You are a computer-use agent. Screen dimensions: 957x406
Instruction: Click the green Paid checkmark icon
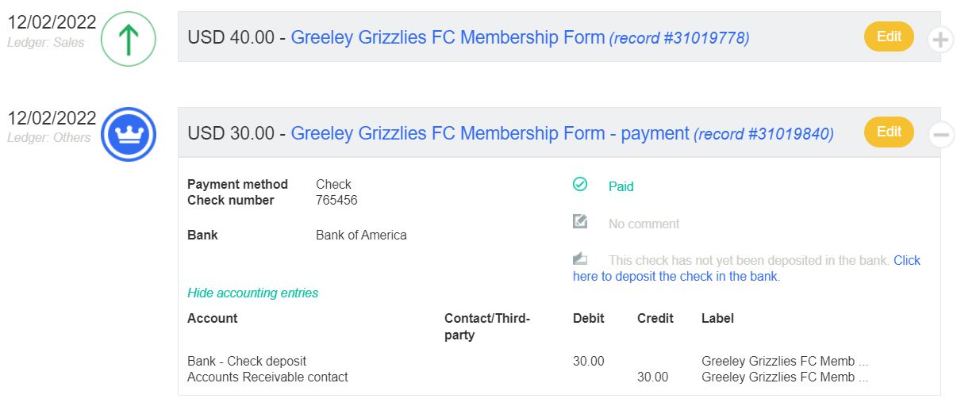580,185
